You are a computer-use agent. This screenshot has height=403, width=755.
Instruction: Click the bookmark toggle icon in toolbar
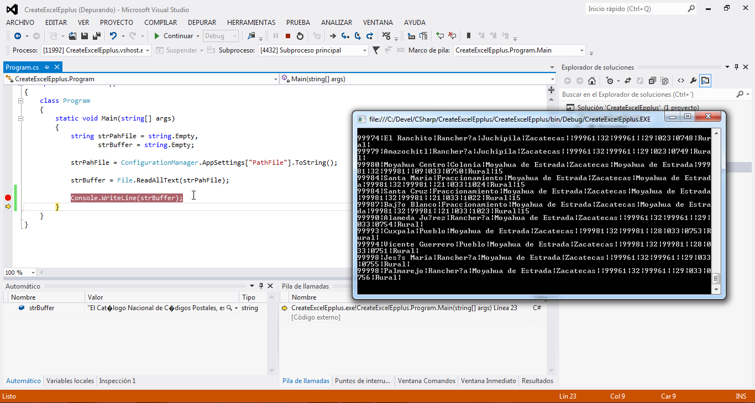(469, 36)
